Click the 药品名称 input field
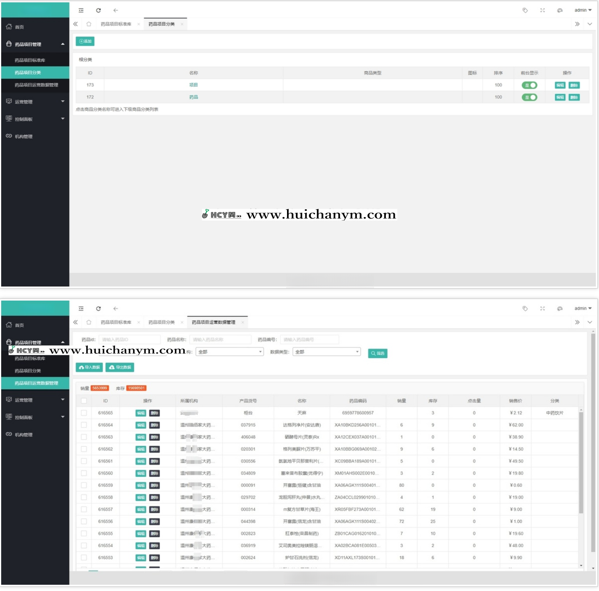This screenshot has height=591, width=599. point(220,340)
